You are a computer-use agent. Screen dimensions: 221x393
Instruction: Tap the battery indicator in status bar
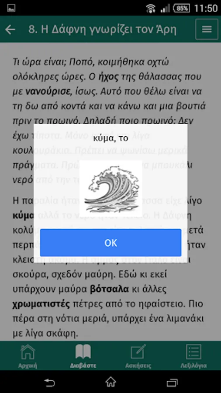point(182,8)
